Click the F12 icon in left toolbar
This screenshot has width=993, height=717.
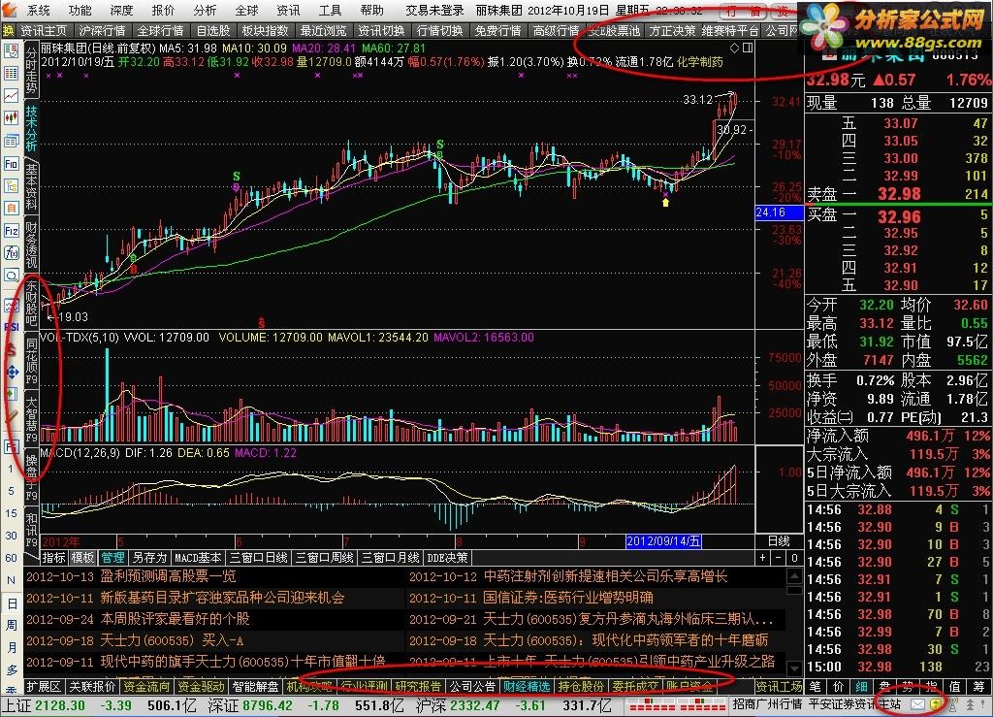pos(11,231)
